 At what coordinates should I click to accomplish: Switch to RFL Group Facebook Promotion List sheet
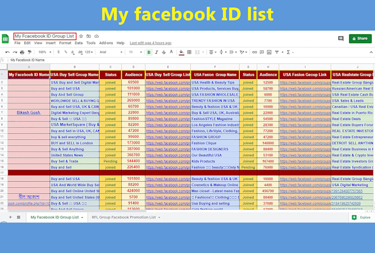[x=124, y=217]
